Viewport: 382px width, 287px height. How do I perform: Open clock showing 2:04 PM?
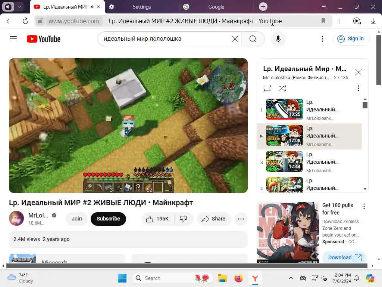pyautogui.click(x=342, y=278)
